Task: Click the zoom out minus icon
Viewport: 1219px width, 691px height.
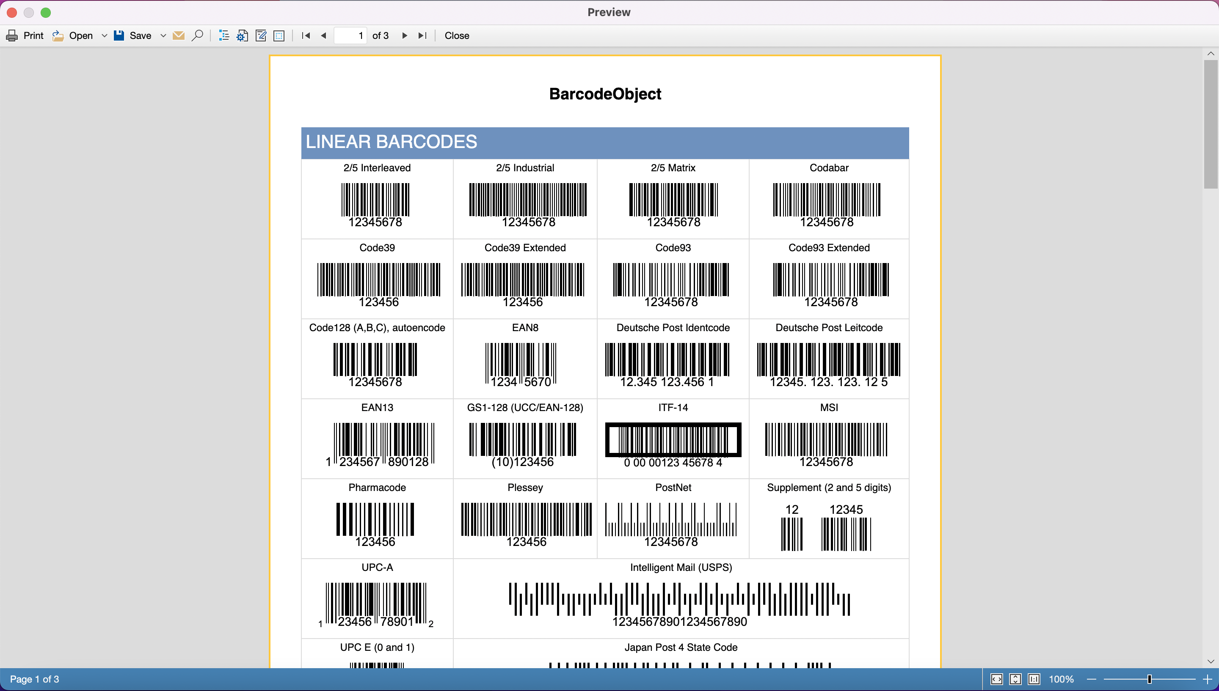Action: click(x=1091, y=679)
